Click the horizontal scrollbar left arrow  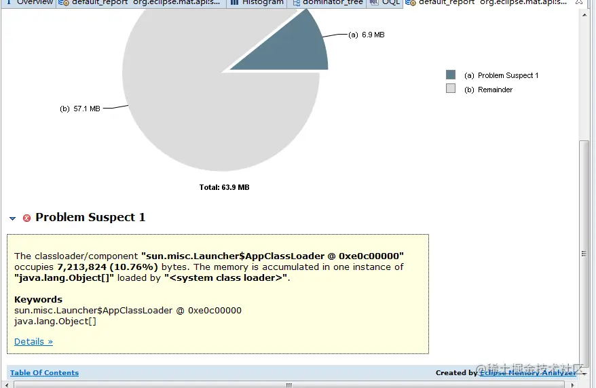[7, 385]
